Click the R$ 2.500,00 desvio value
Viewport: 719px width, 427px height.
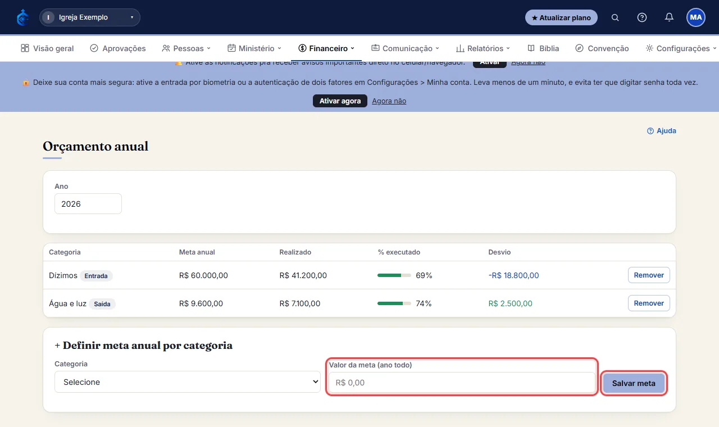point(511,303)
